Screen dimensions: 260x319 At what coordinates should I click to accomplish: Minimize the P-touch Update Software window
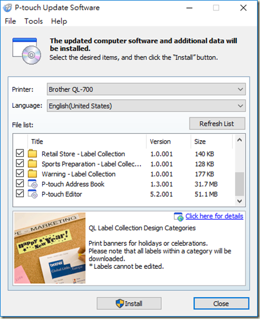190,8
